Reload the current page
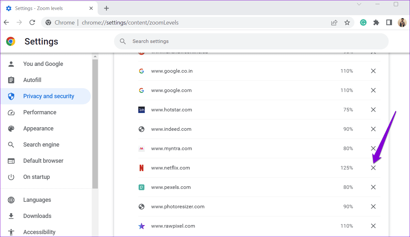The width and height of the screenshot is (410, 237). pyautogui.click(x=32, y=23)
